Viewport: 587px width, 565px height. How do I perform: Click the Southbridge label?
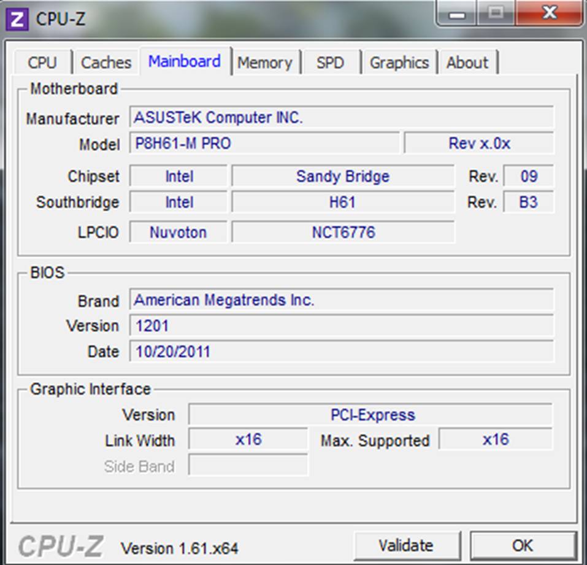77,202
